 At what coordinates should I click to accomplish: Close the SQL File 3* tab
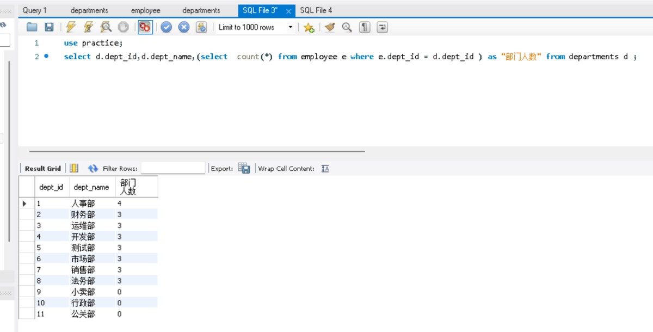tap(288, 11)
